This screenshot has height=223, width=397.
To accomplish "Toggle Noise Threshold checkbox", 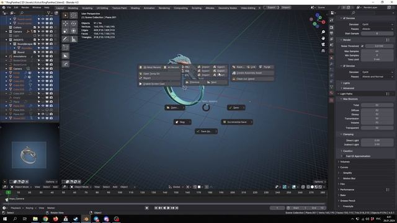I will point(362,46).
